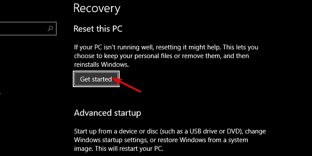Click the Advanced startup heading
312x156 pixels.
point(107,113)
